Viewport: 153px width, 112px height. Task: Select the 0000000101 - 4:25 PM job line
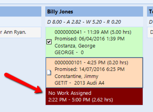point(91,63)
